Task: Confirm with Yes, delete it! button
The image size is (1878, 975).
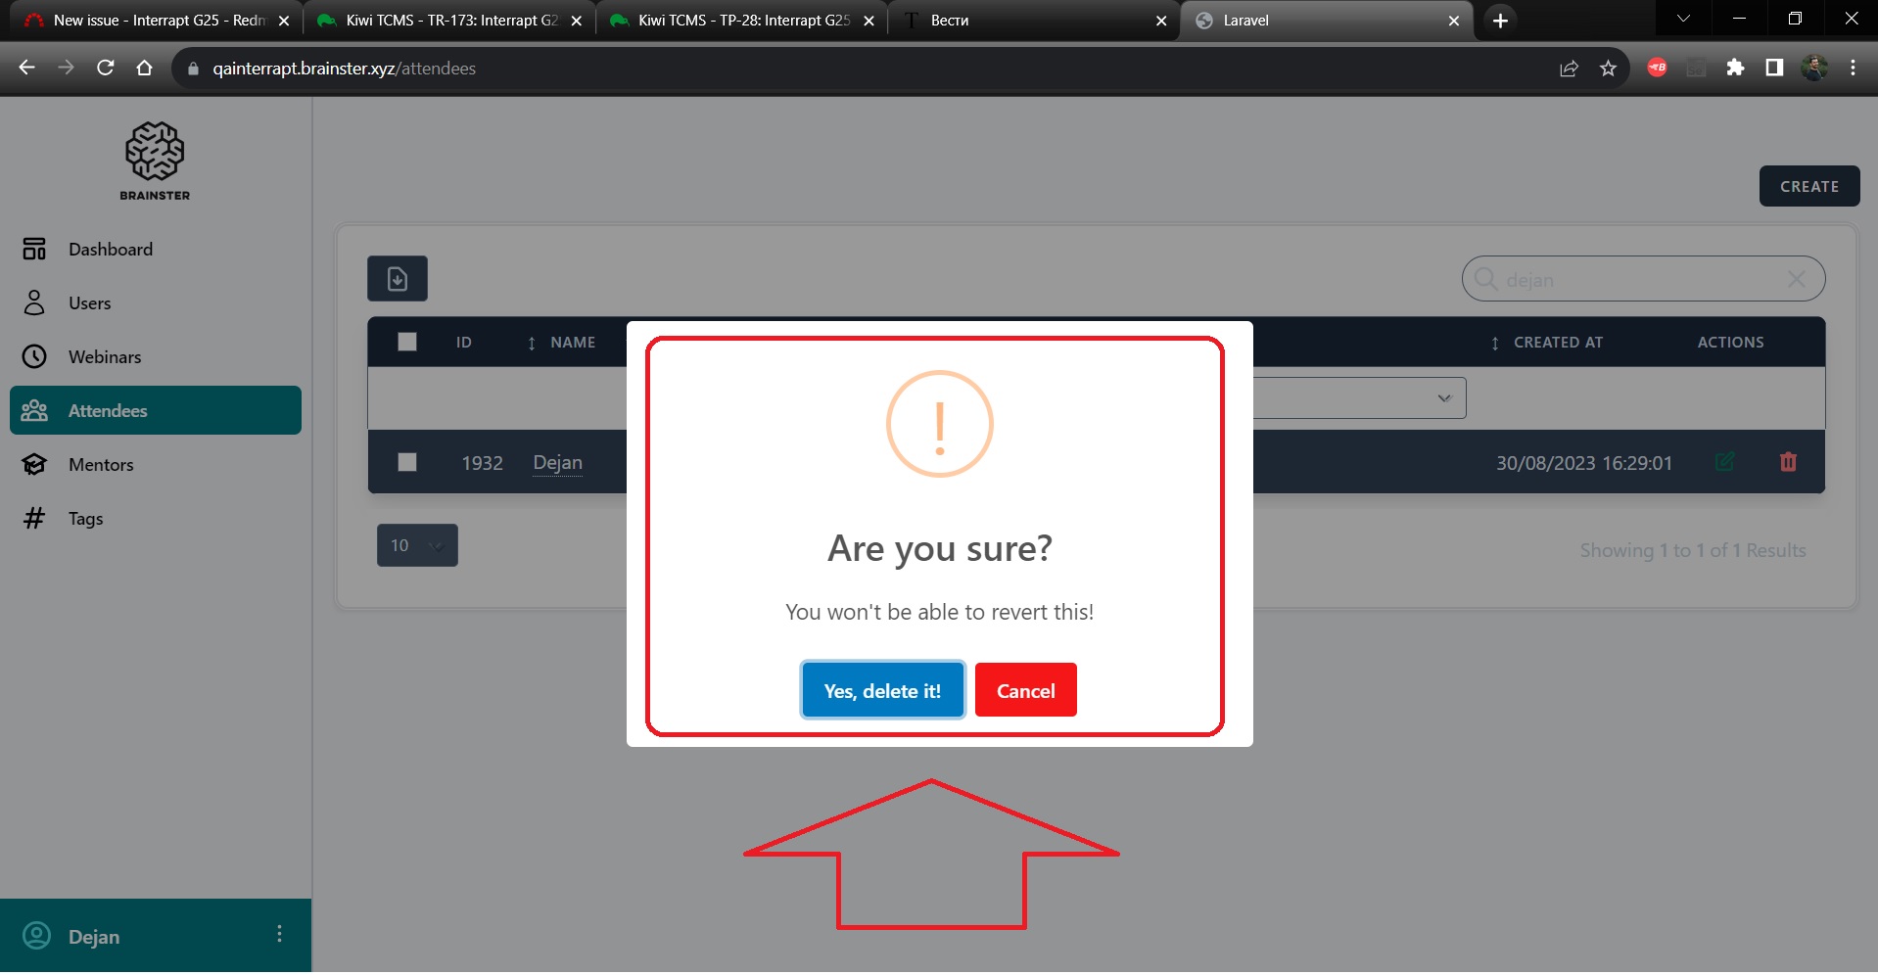Action: point(882,691)
